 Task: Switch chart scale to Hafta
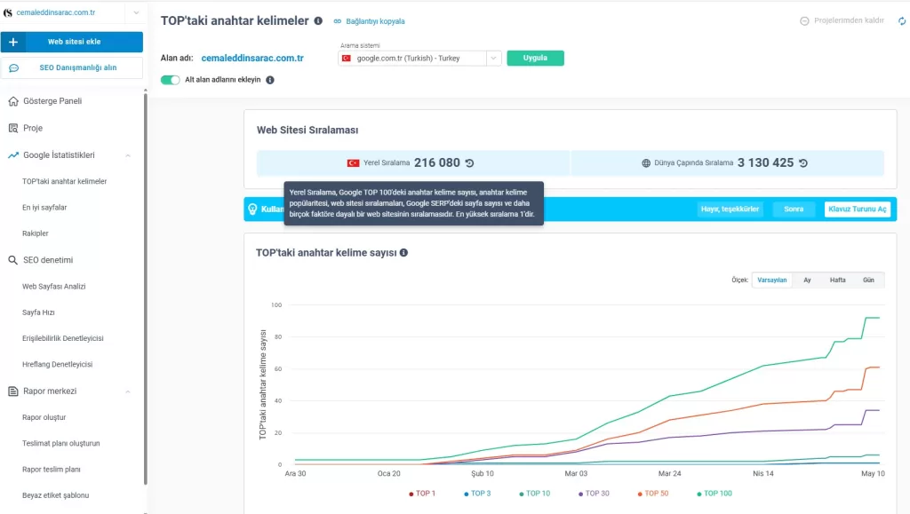point(837,280)
